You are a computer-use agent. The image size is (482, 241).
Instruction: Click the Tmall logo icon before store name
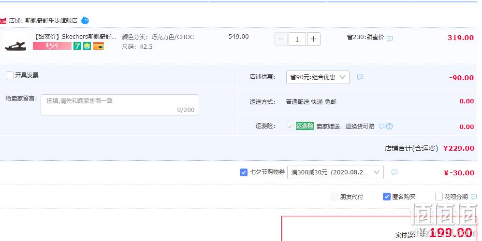(x=3, y=21)
